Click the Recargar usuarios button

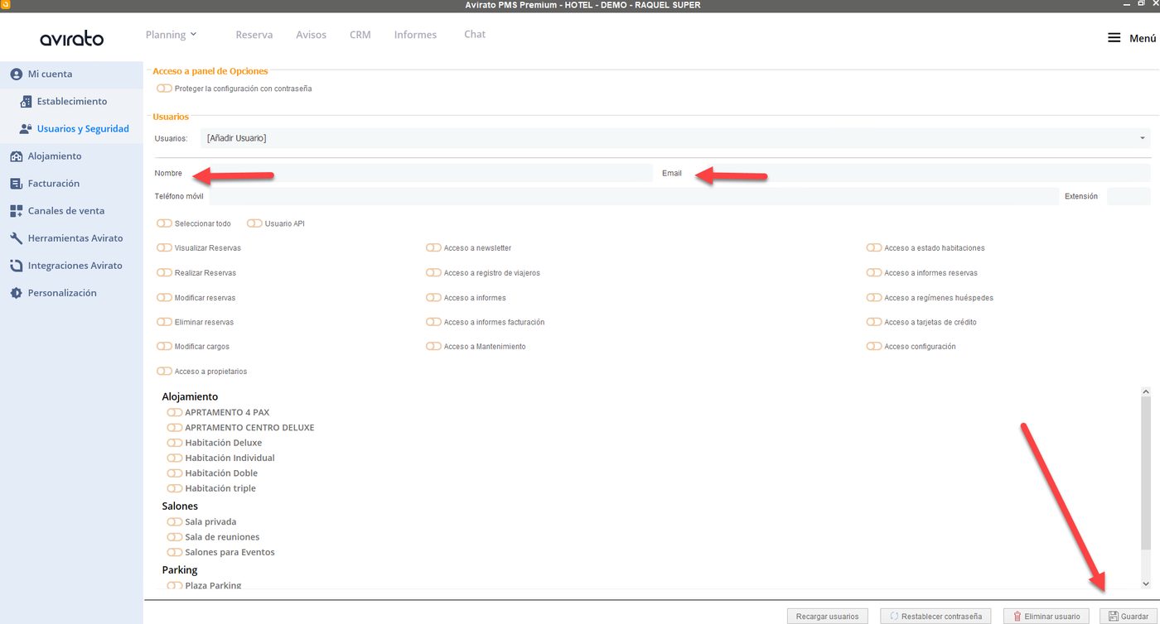(x=828, y=617)
